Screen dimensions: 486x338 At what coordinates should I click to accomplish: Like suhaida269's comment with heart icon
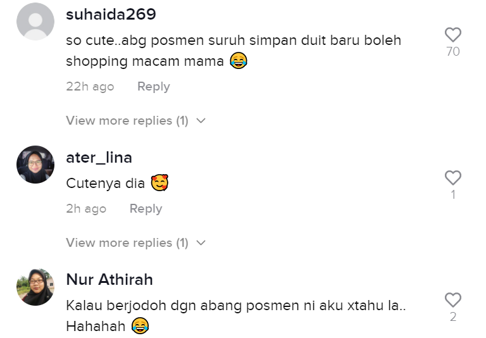[453, 34]
